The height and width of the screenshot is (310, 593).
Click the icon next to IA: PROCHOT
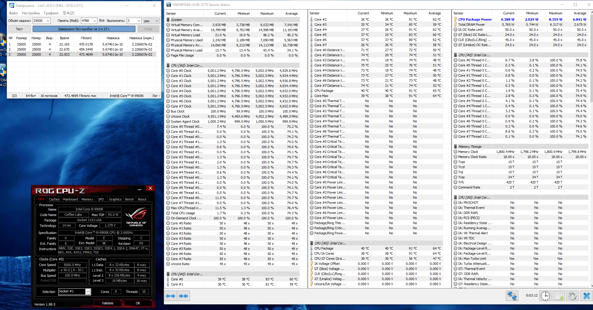(455, 203)
